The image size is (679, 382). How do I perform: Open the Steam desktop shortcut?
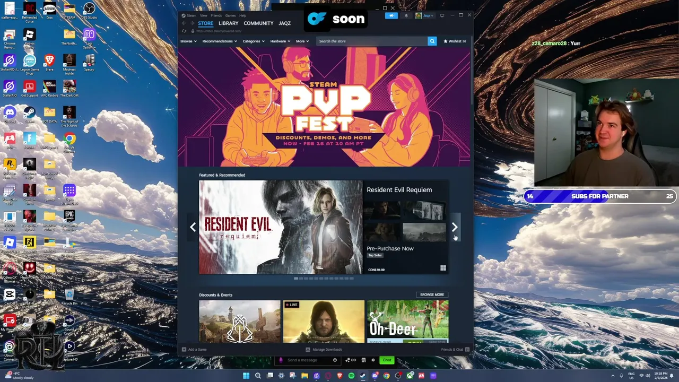pyautogui.click(x=30, y=114)
